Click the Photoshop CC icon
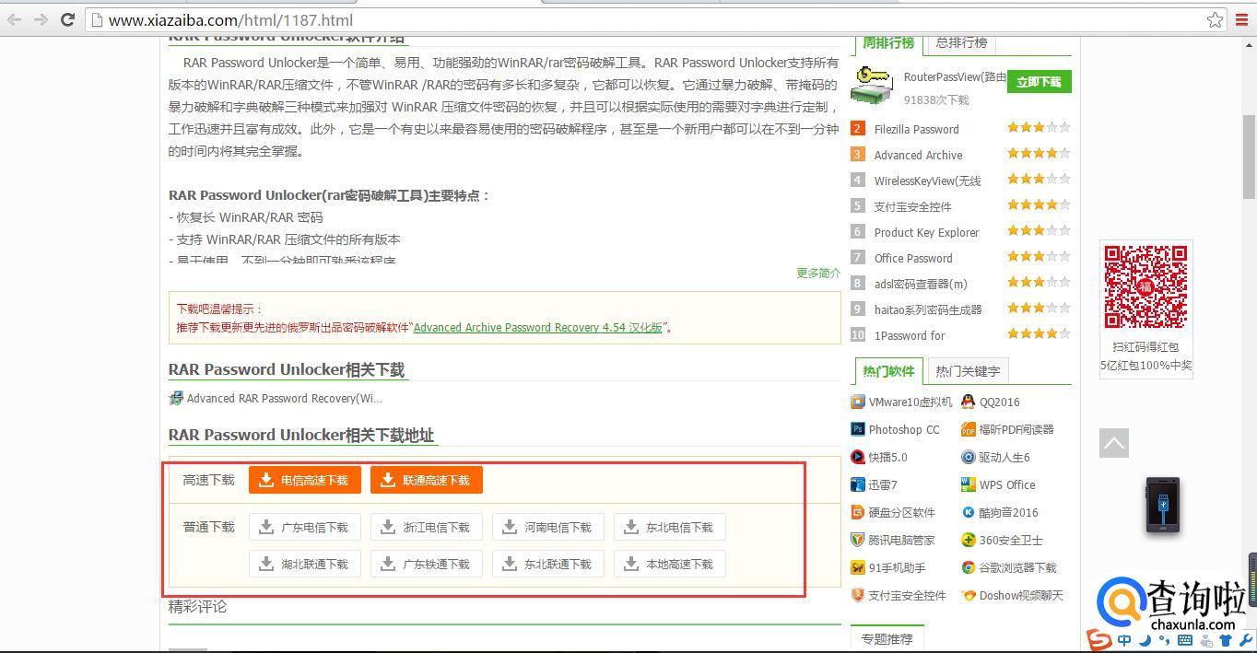The width and height of the screenshot is (1257, 653). (x=858, y=429)
